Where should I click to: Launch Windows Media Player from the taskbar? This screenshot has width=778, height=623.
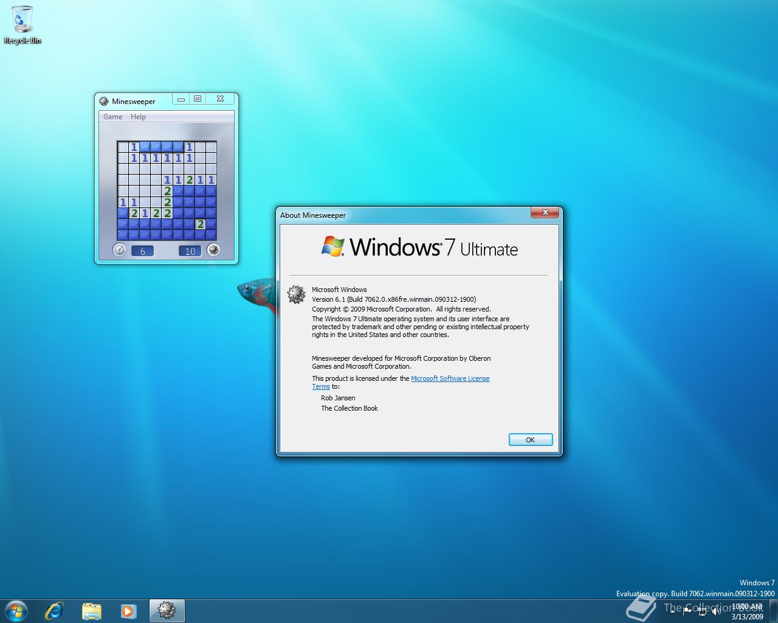coord(128,610)
